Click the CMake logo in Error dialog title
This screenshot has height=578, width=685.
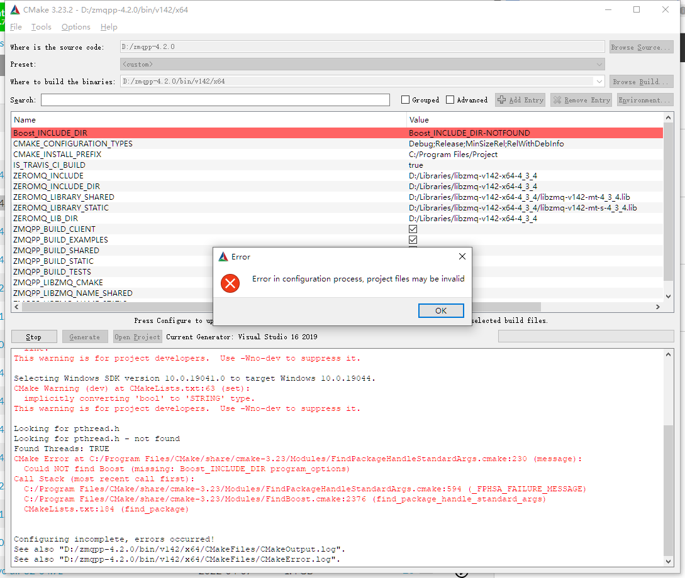tap(223, 257)
